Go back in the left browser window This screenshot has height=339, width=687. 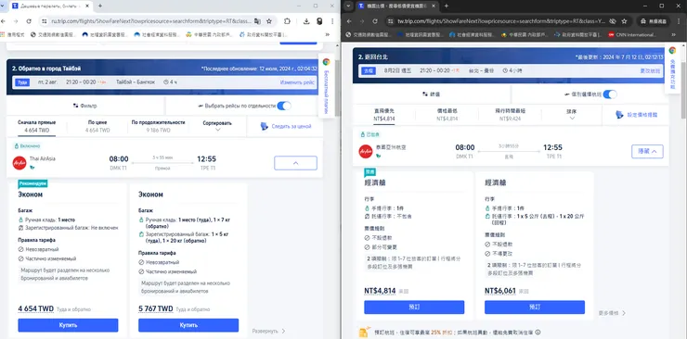coord(3,21)
